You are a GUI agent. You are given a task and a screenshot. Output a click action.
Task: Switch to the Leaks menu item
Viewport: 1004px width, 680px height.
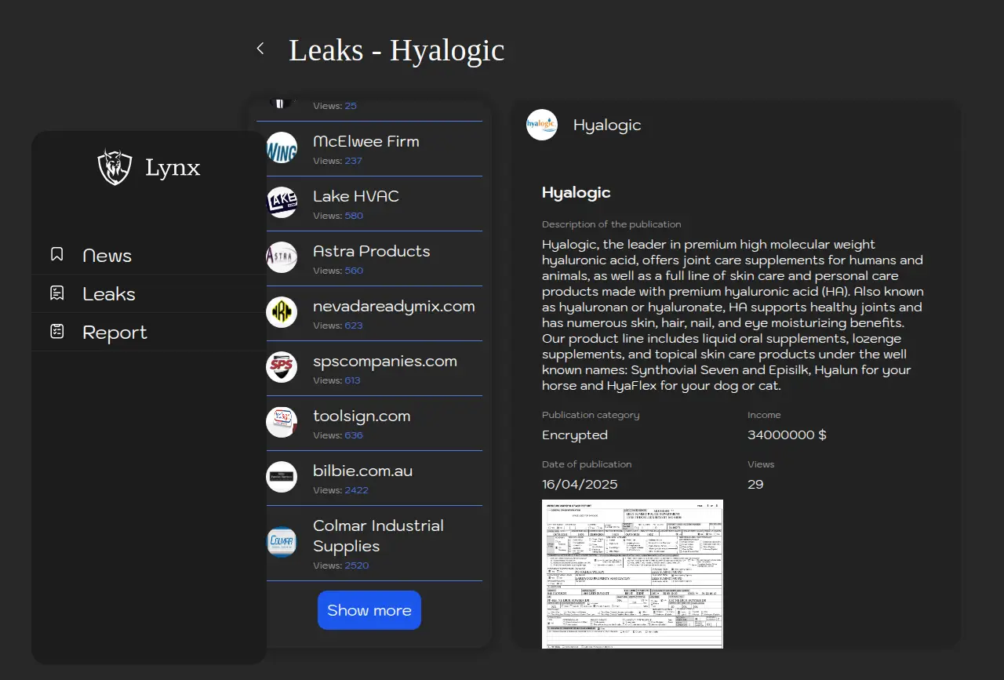[109, 294]
